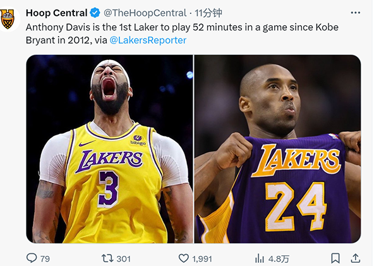Open replies with the comment bubble icon
Screen dimensions: 379x266
pyautogui.click(x=32, y=258)
